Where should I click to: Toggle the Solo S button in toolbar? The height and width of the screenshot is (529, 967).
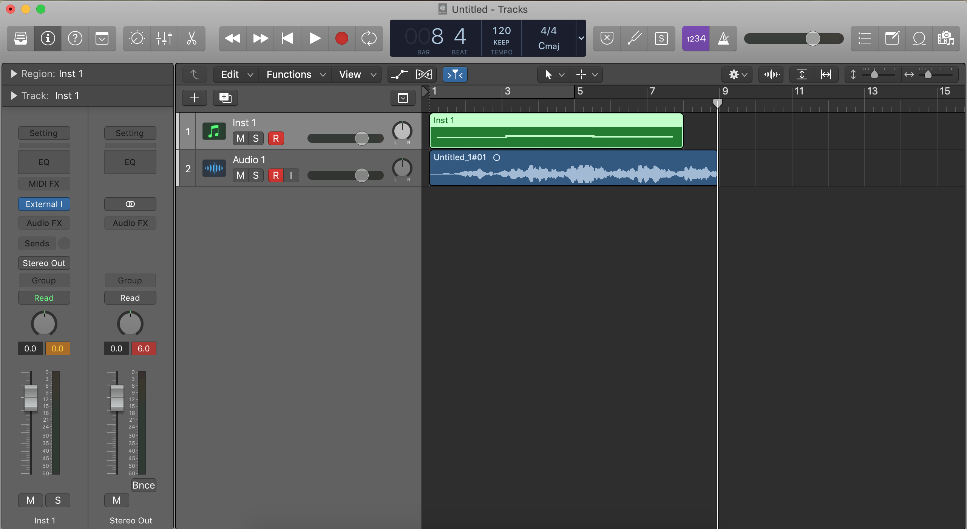[x=661, y=38]
